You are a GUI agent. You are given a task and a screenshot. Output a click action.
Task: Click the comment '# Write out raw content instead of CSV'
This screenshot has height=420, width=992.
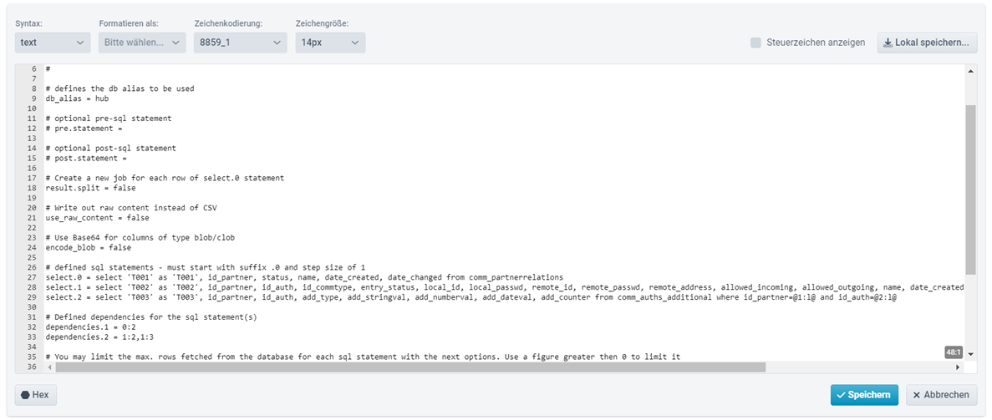click(x=131, y=208)
